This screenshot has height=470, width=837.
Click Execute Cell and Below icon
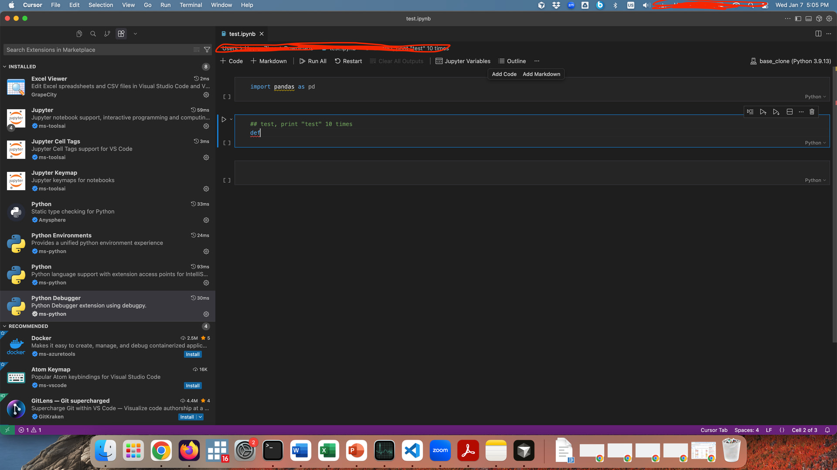coord(776,112)
